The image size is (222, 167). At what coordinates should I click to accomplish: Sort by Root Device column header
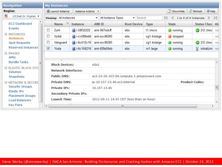[133, 24]
